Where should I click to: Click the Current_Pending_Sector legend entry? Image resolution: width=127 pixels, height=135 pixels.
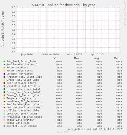point(24,108)
